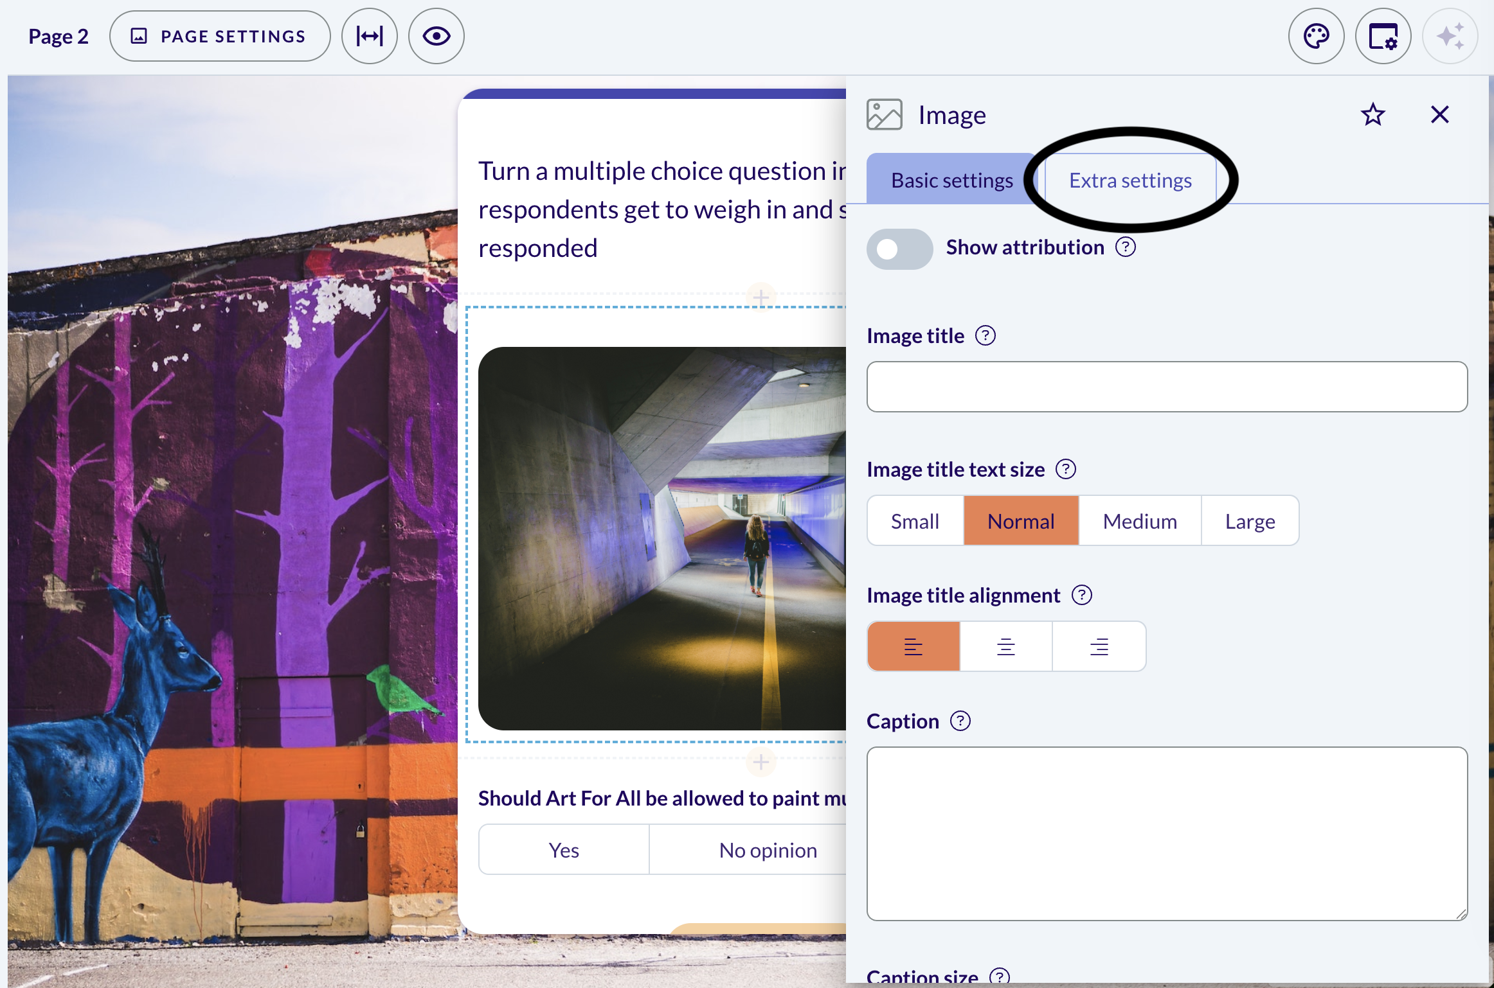Open help for Caption size

pos(1000,976)
